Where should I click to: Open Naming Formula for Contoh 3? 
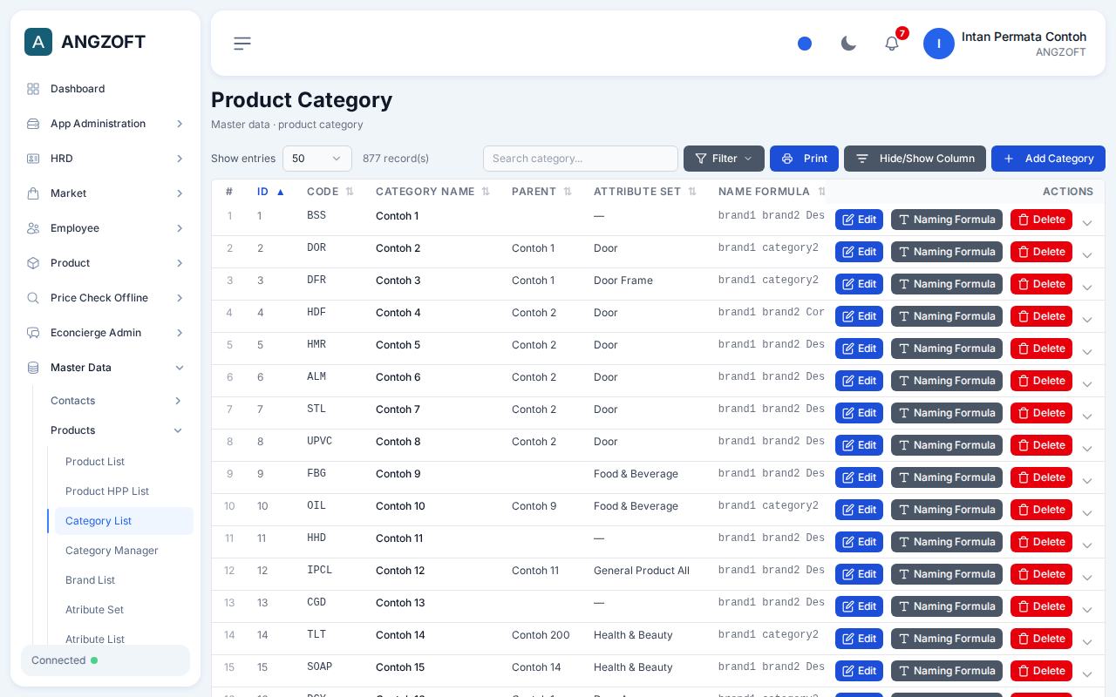tap(947, 284)
